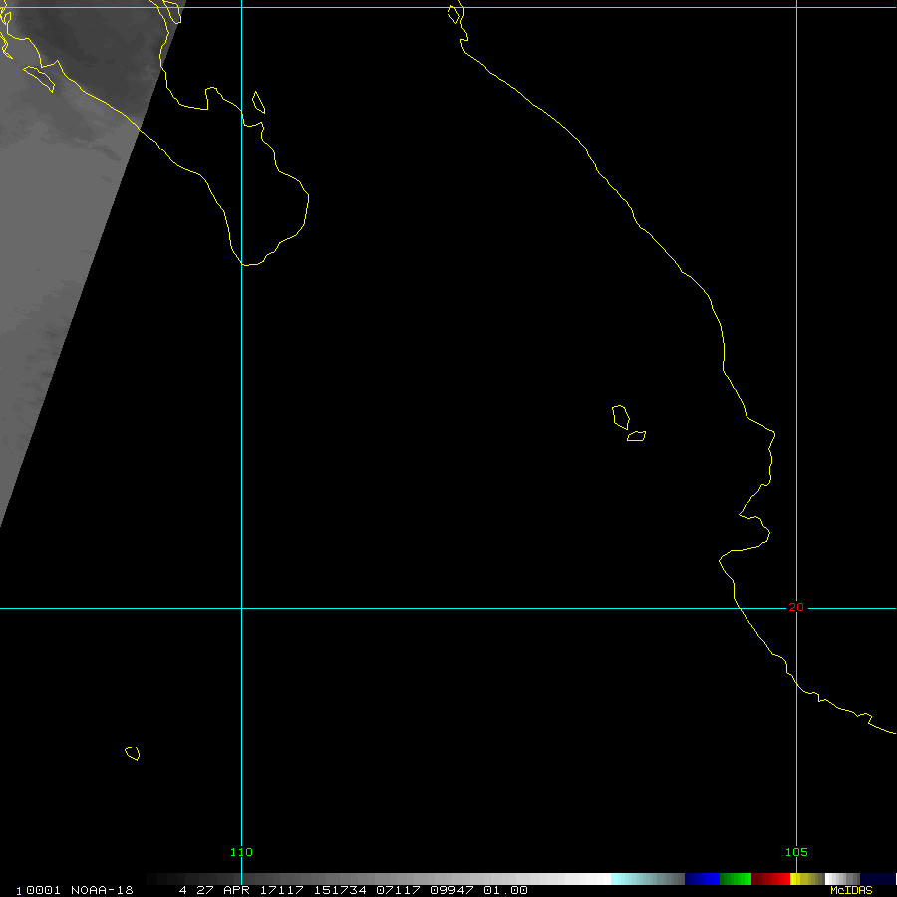This screenshot has height=897, width=897.
Task: Click the green segment of the color bar
Action: (x=735, y=879)
